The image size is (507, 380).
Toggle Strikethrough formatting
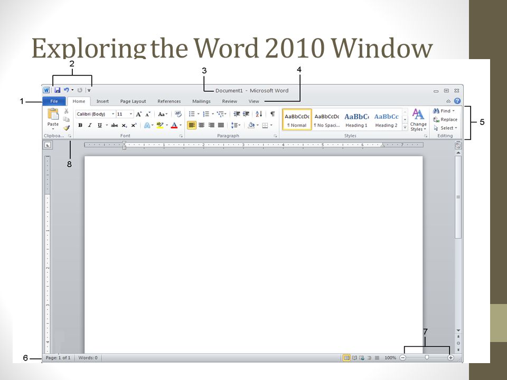coord(114,126)
